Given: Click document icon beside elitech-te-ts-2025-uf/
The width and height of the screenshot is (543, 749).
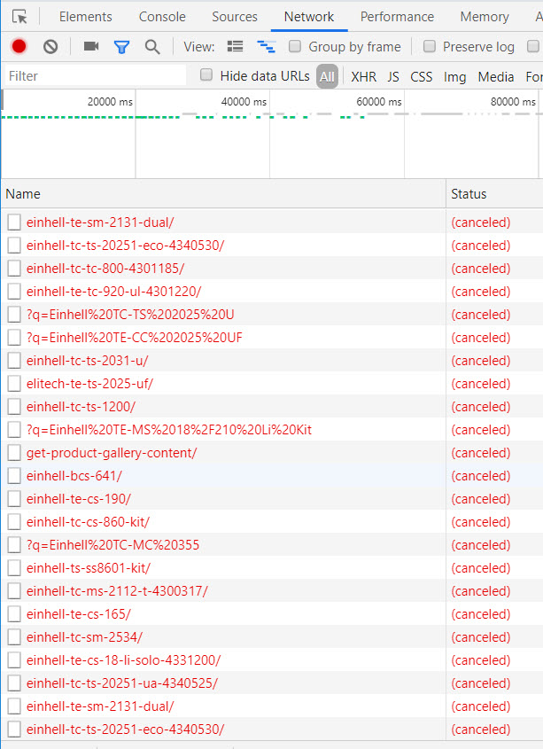Looking at the screenshot, I should 14,384.
